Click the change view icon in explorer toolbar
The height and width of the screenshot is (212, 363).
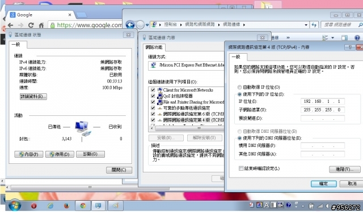tap(325, 38)
